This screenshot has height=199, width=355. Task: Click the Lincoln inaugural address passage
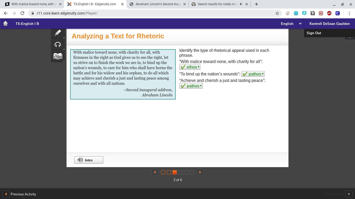(123, 74)
